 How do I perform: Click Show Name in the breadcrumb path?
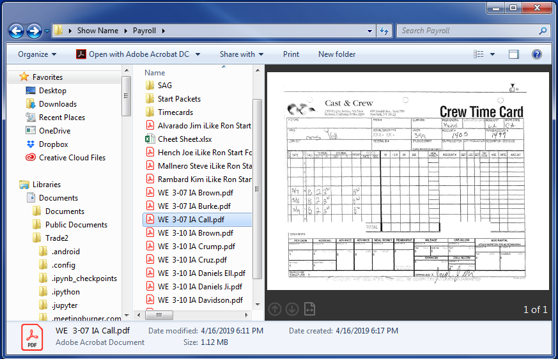tap(97, 31)
